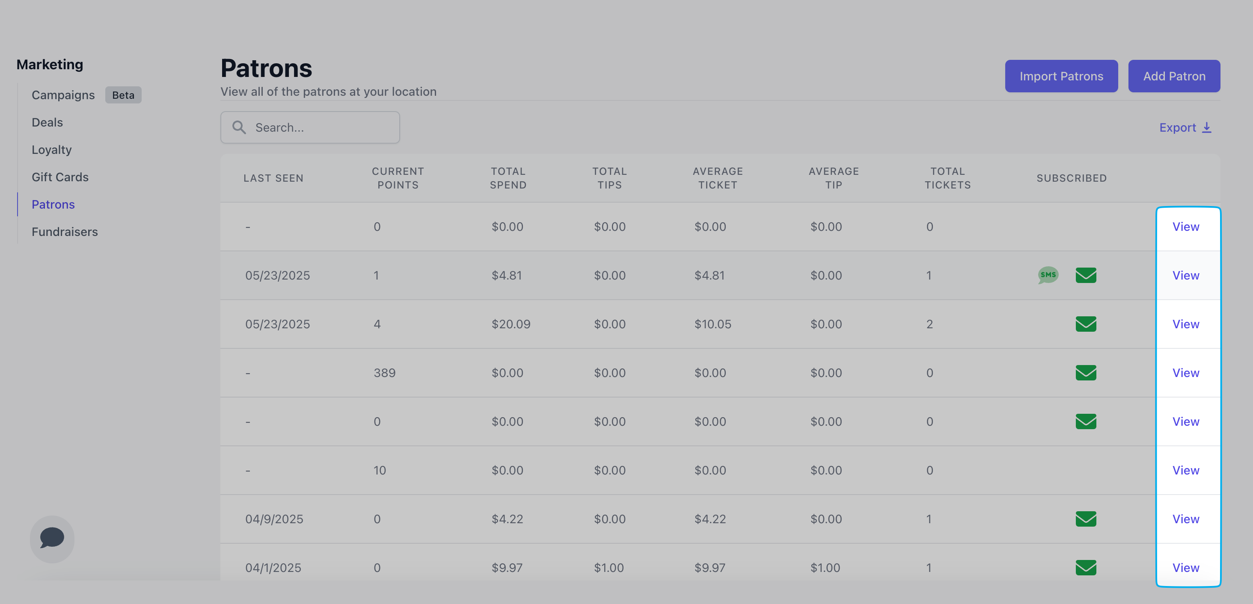Open the Deals page

click(47, 122)
